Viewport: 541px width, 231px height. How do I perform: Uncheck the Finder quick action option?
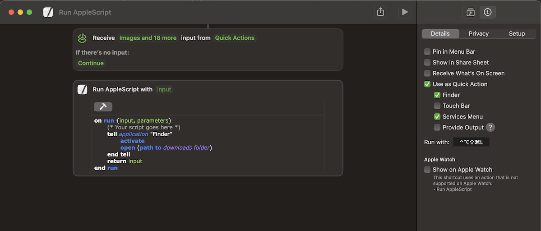(437, 95)
